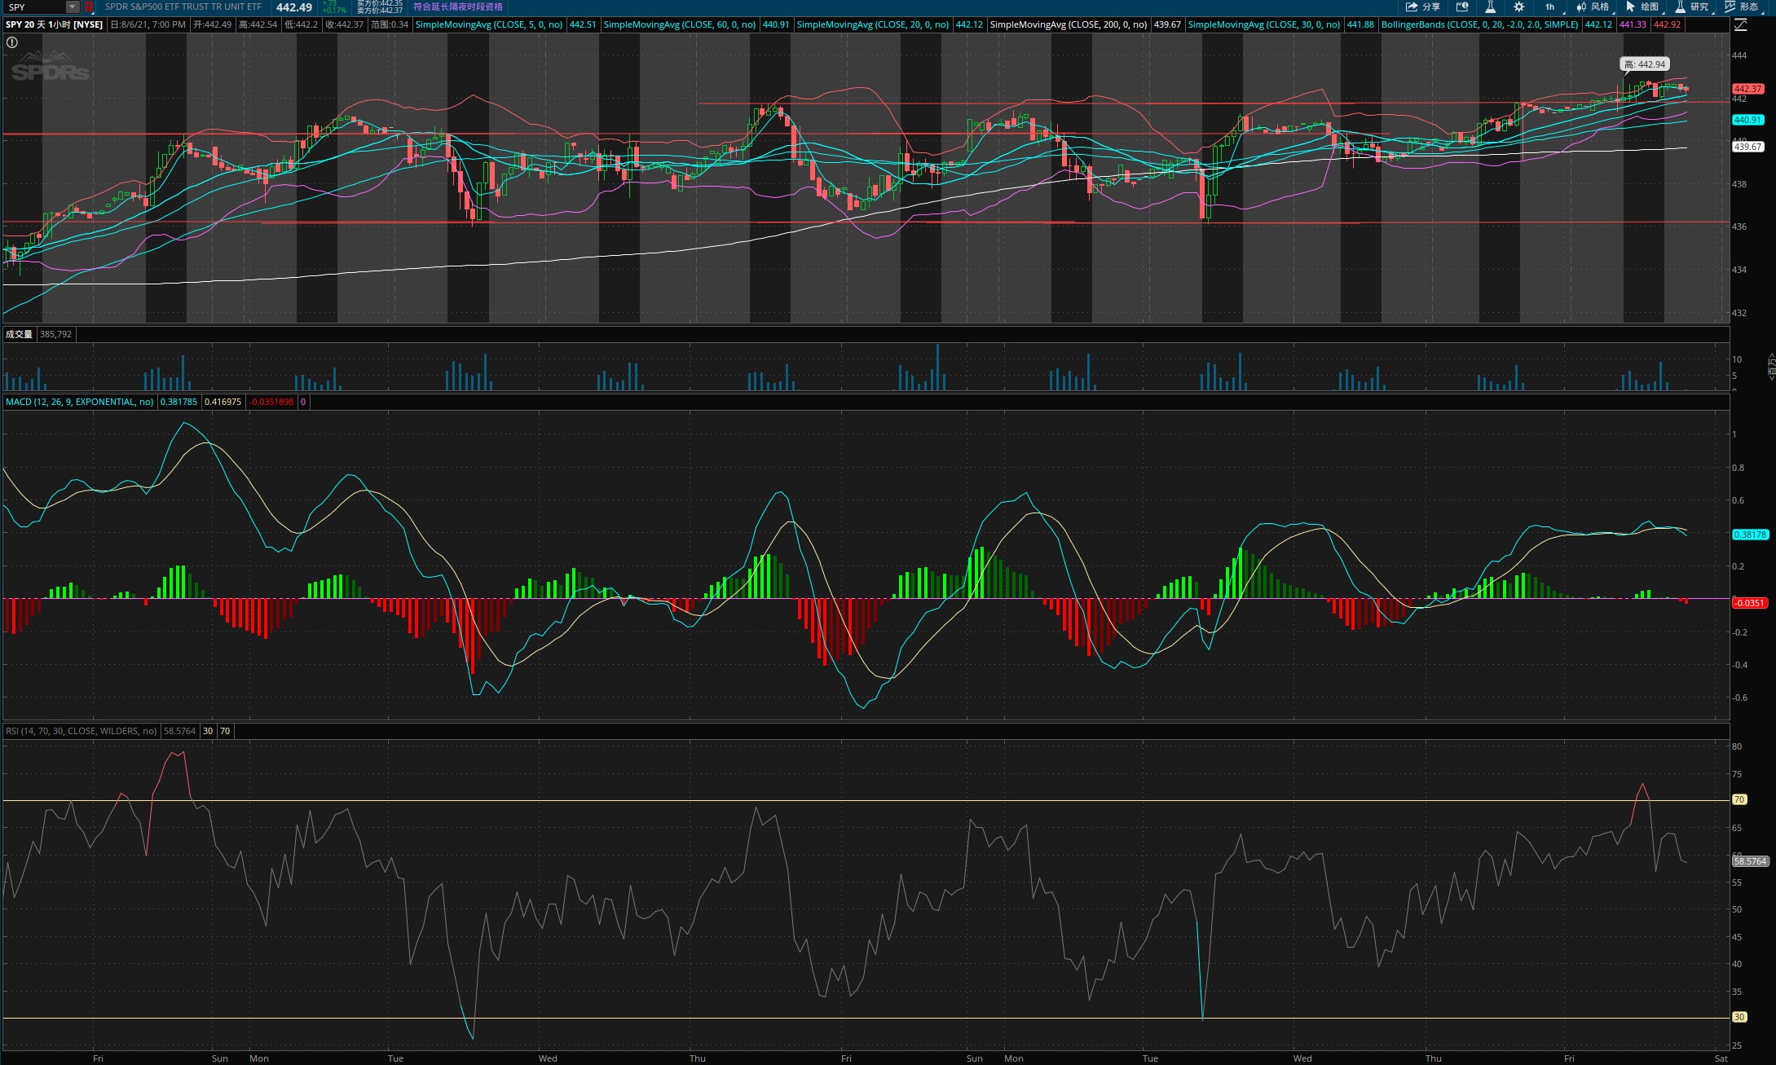Viewport: 1776px width, 1065px height.
Task: Click the MACD value 0.381785
Action: point(178,402)
